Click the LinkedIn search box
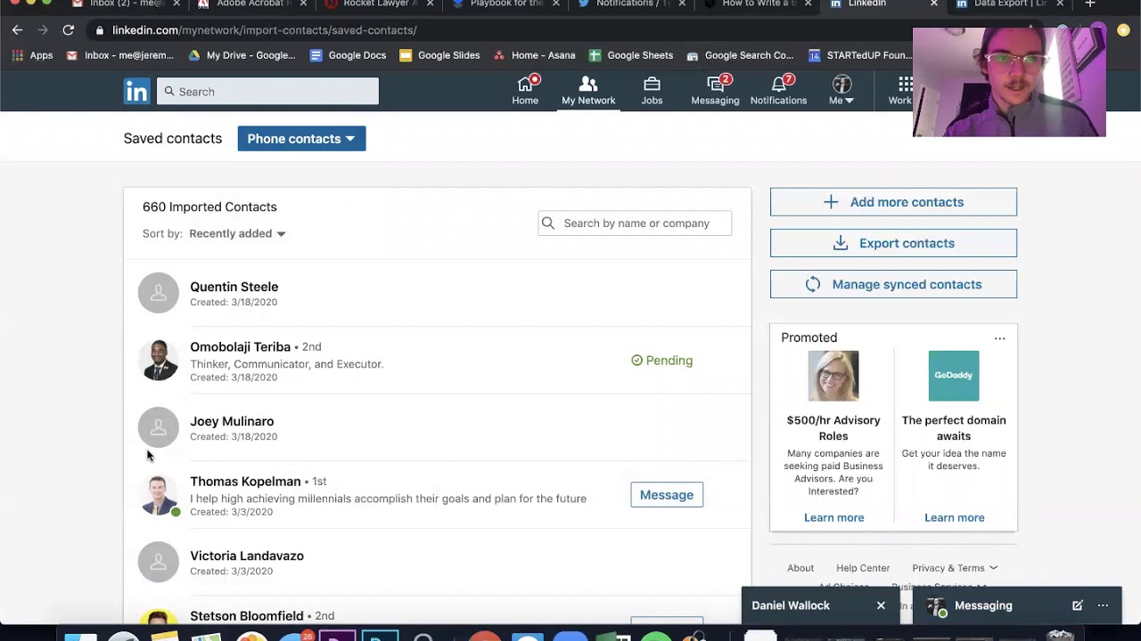Image resolution: width=1141 pixels, height=641 pixels. click(267, 92)
